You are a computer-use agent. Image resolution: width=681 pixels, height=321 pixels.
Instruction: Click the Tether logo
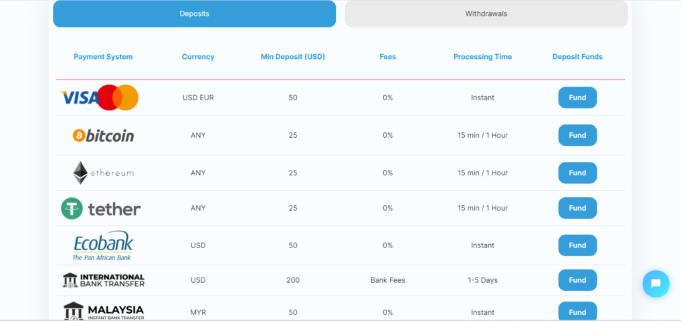pos(101,209)
